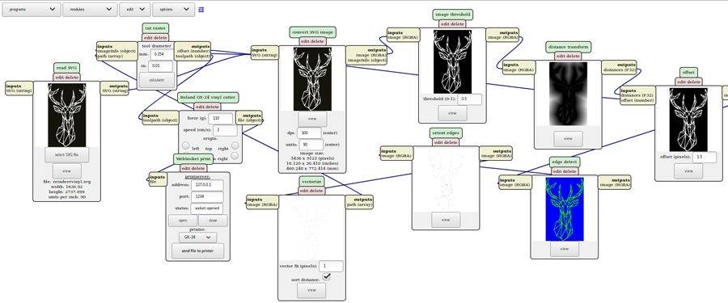The image size is (728, 303).
Task: Click the read SVG module title
Action: click(x=67, y=68)
